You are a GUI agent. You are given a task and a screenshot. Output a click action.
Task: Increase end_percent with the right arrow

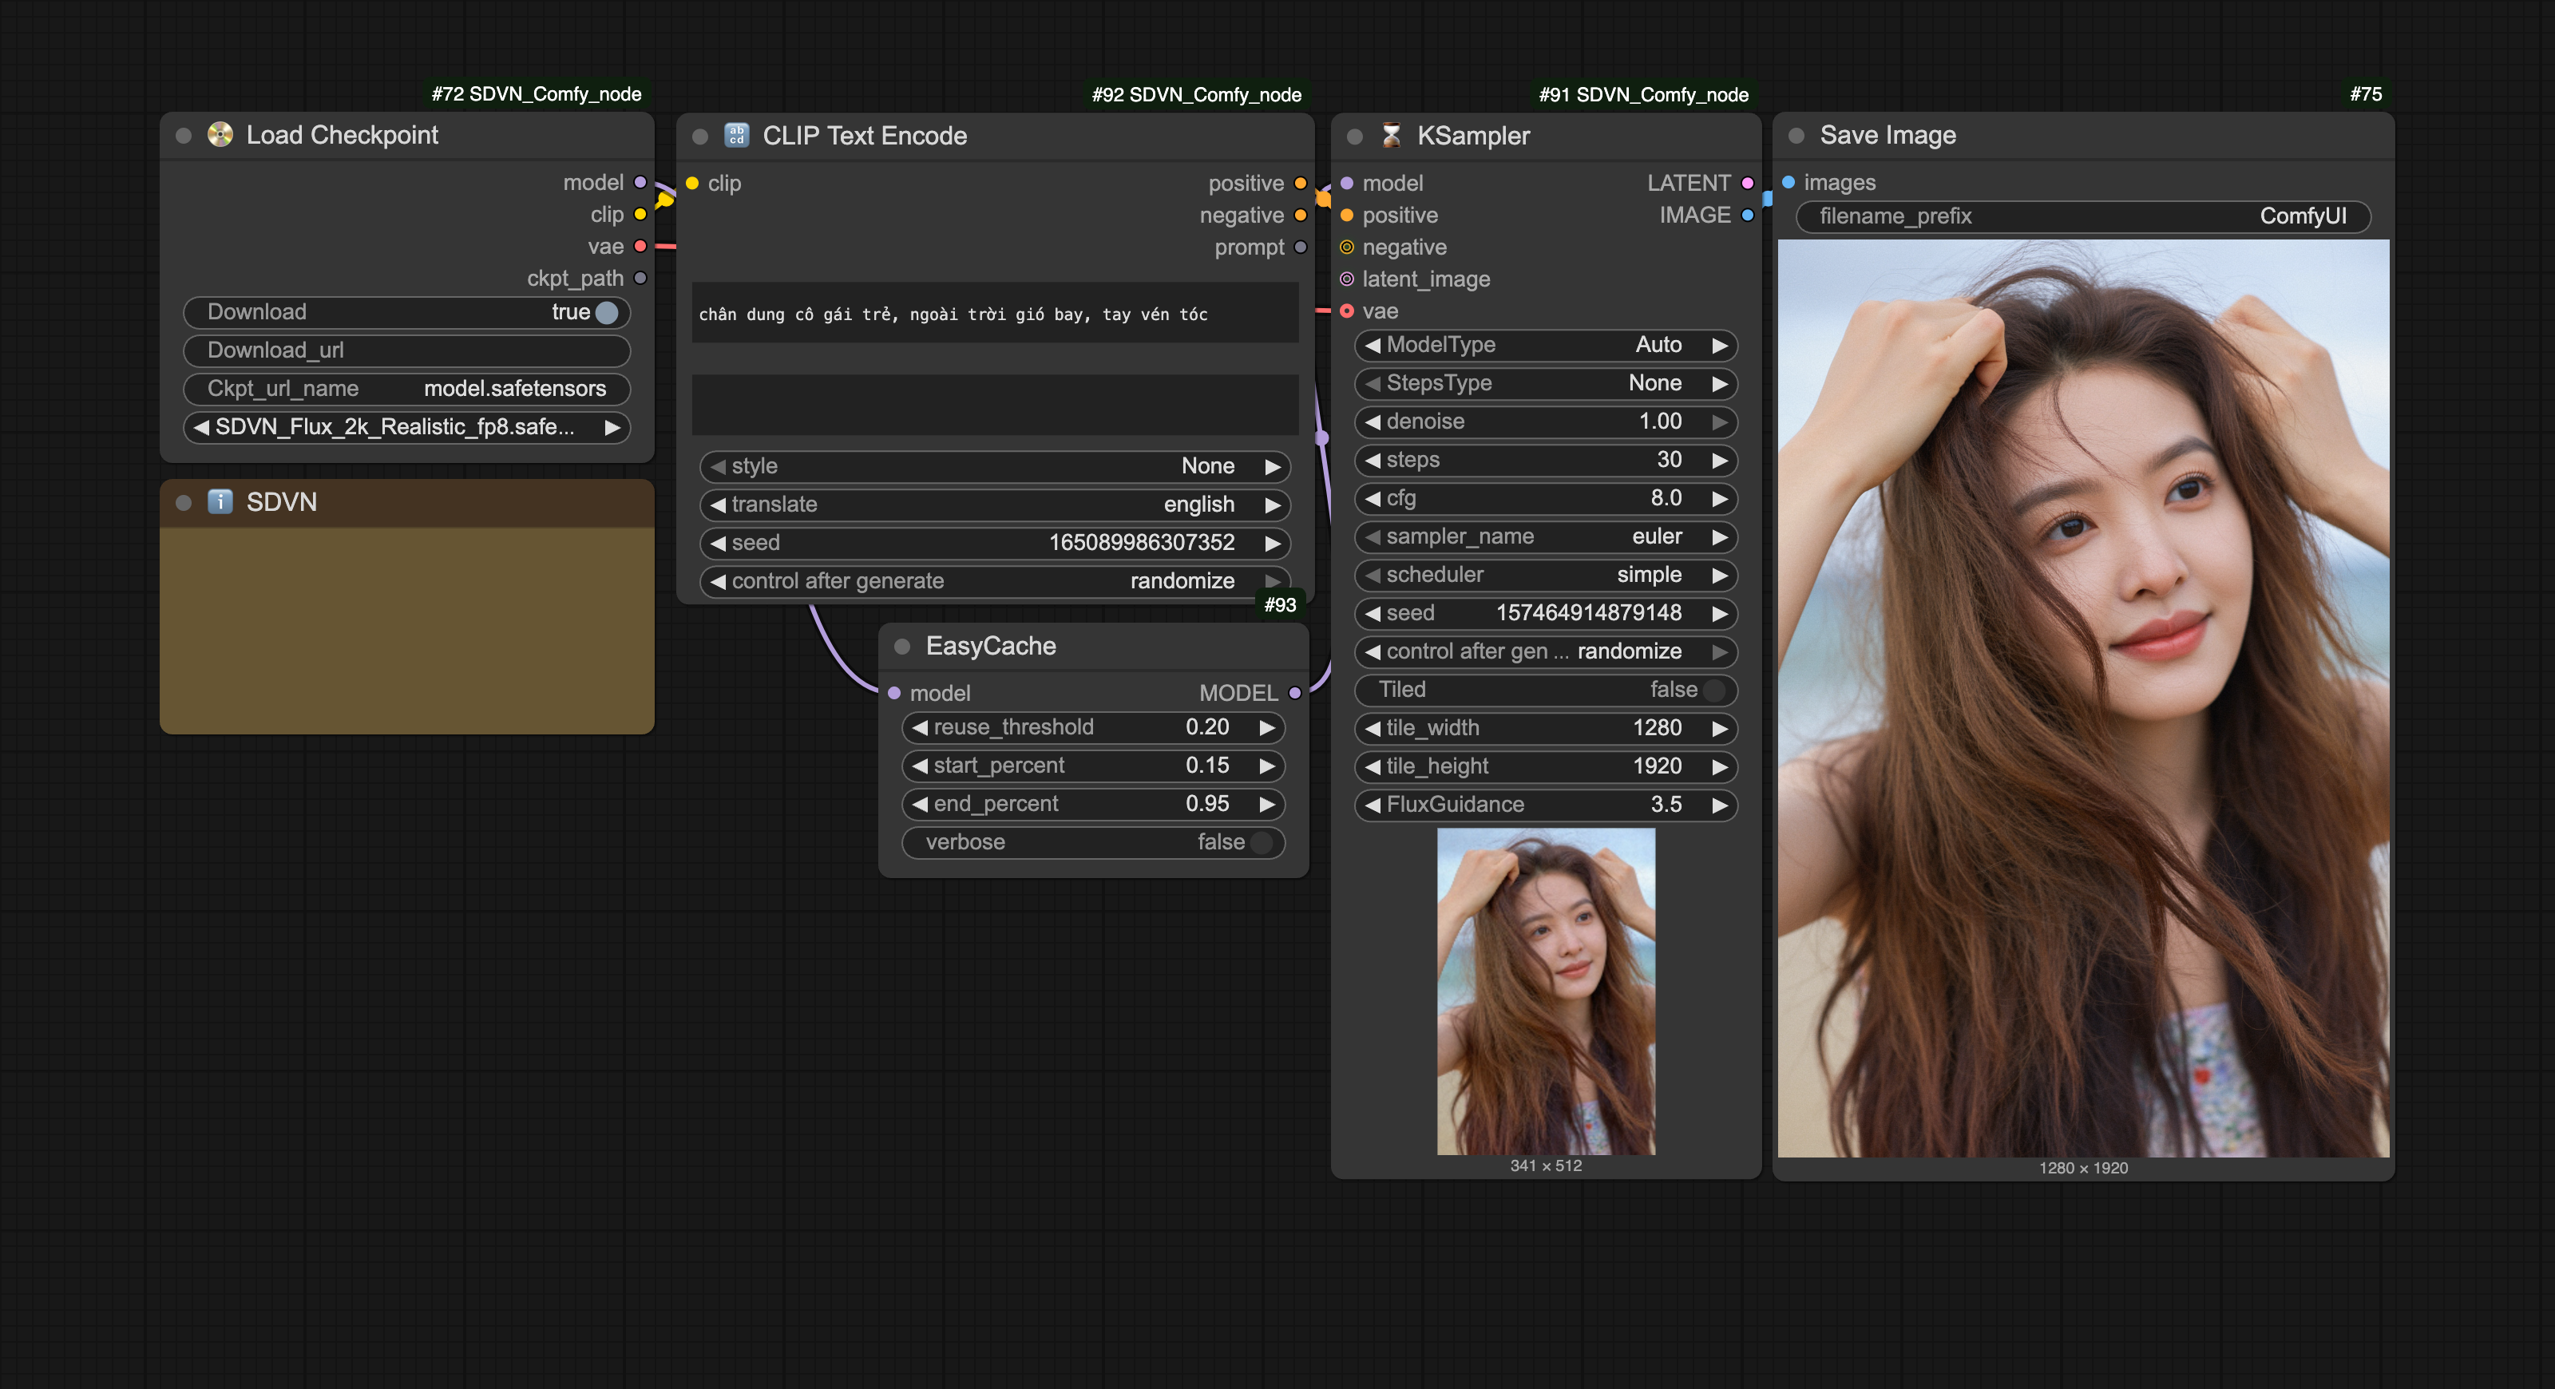(1268, 804)
